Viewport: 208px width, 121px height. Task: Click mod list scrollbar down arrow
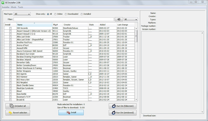pyautogui.click(x=136, y=100)
